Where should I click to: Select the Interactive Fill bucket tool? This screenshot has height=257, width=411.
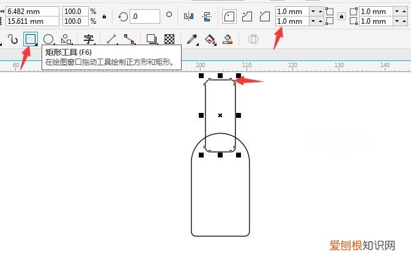210,40
